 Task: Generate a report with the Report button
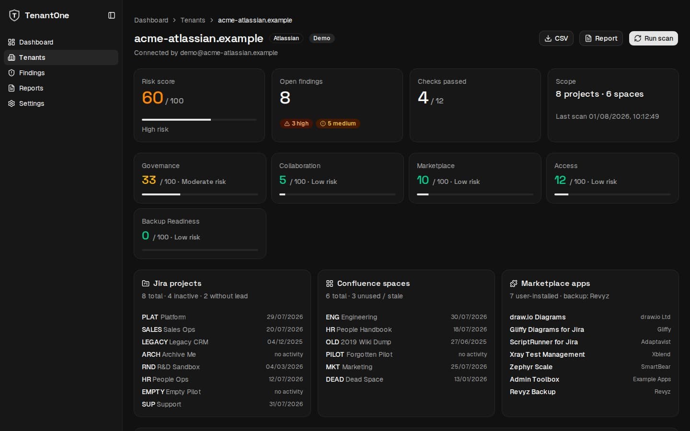[x=601, y=38]
